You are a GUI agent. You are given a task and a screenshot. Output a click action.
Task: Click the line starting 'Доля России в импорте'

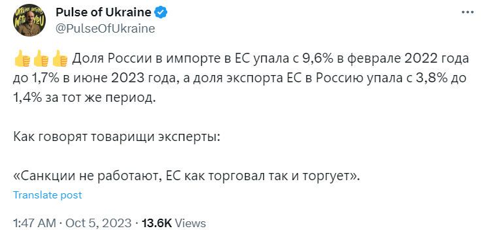(270, 60)
